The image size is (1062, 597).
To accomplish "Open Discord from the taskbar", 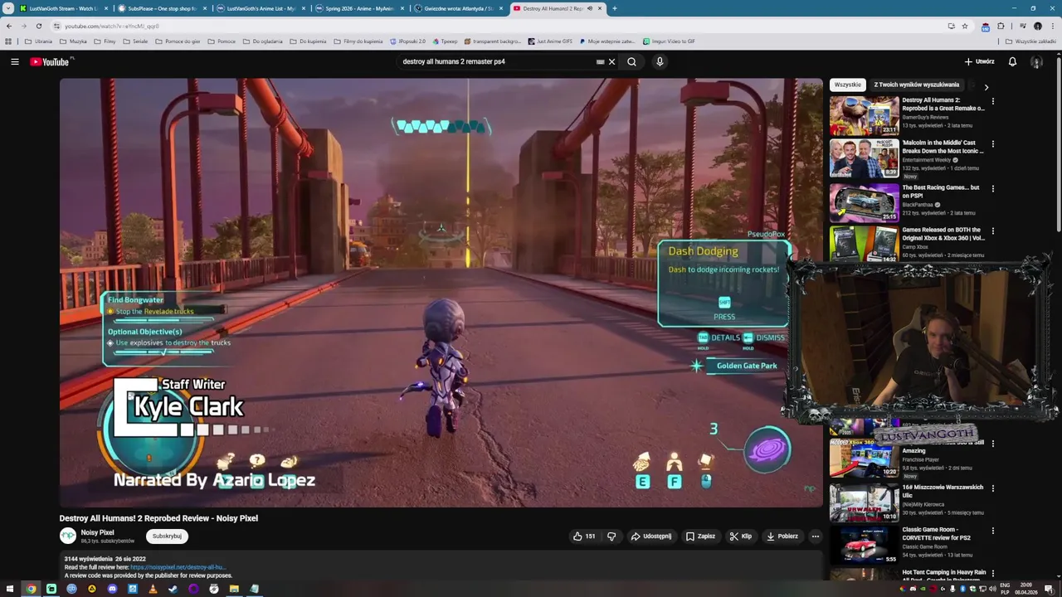I will [x=112, y=589].
